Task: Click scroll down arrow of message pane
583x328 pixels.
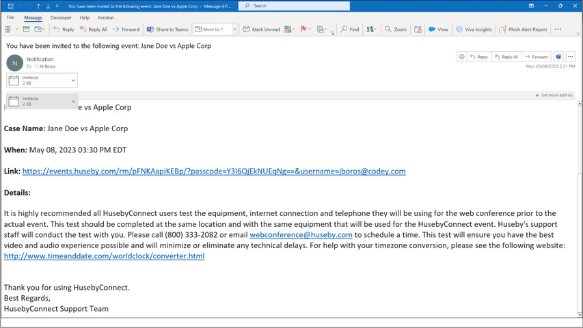Action: 580,315
